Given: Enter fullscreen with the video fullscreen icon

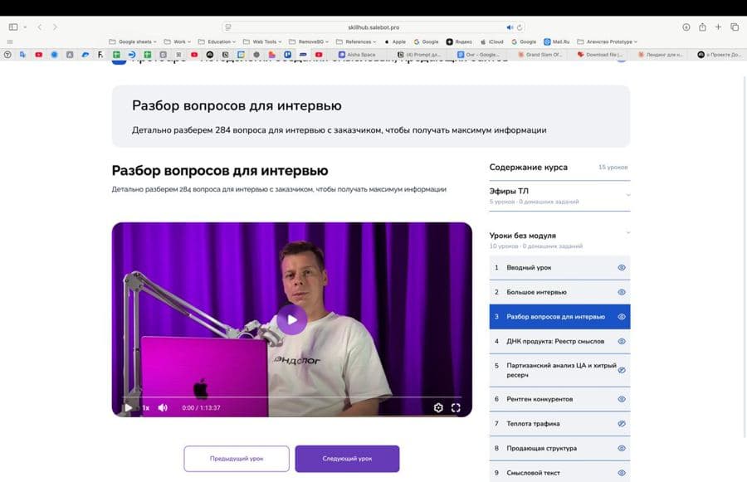Looking at the screenshot, I should (x=456, y=407).
